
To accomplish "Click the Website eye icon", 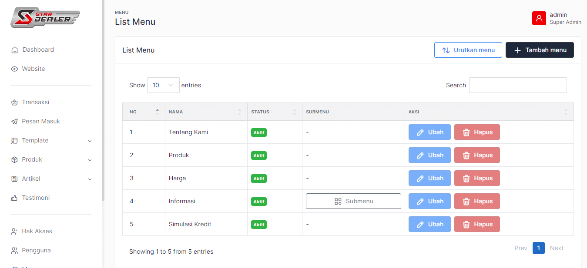I will click(14, 69).
